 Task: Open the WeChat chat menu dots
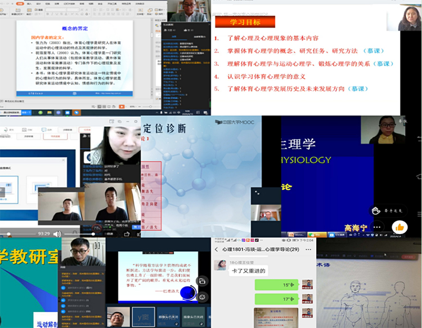tap(309, 250)
